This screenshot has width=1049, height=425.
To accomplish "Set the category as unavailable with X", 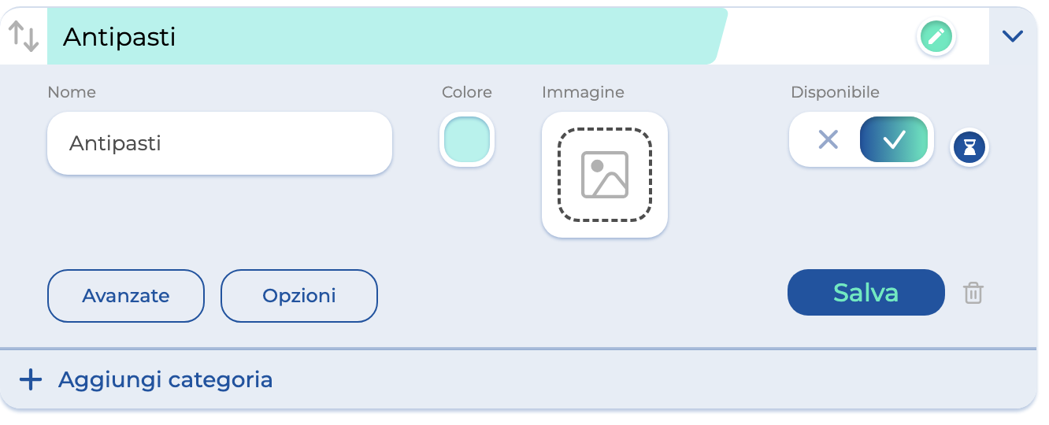I will point(828,140).
